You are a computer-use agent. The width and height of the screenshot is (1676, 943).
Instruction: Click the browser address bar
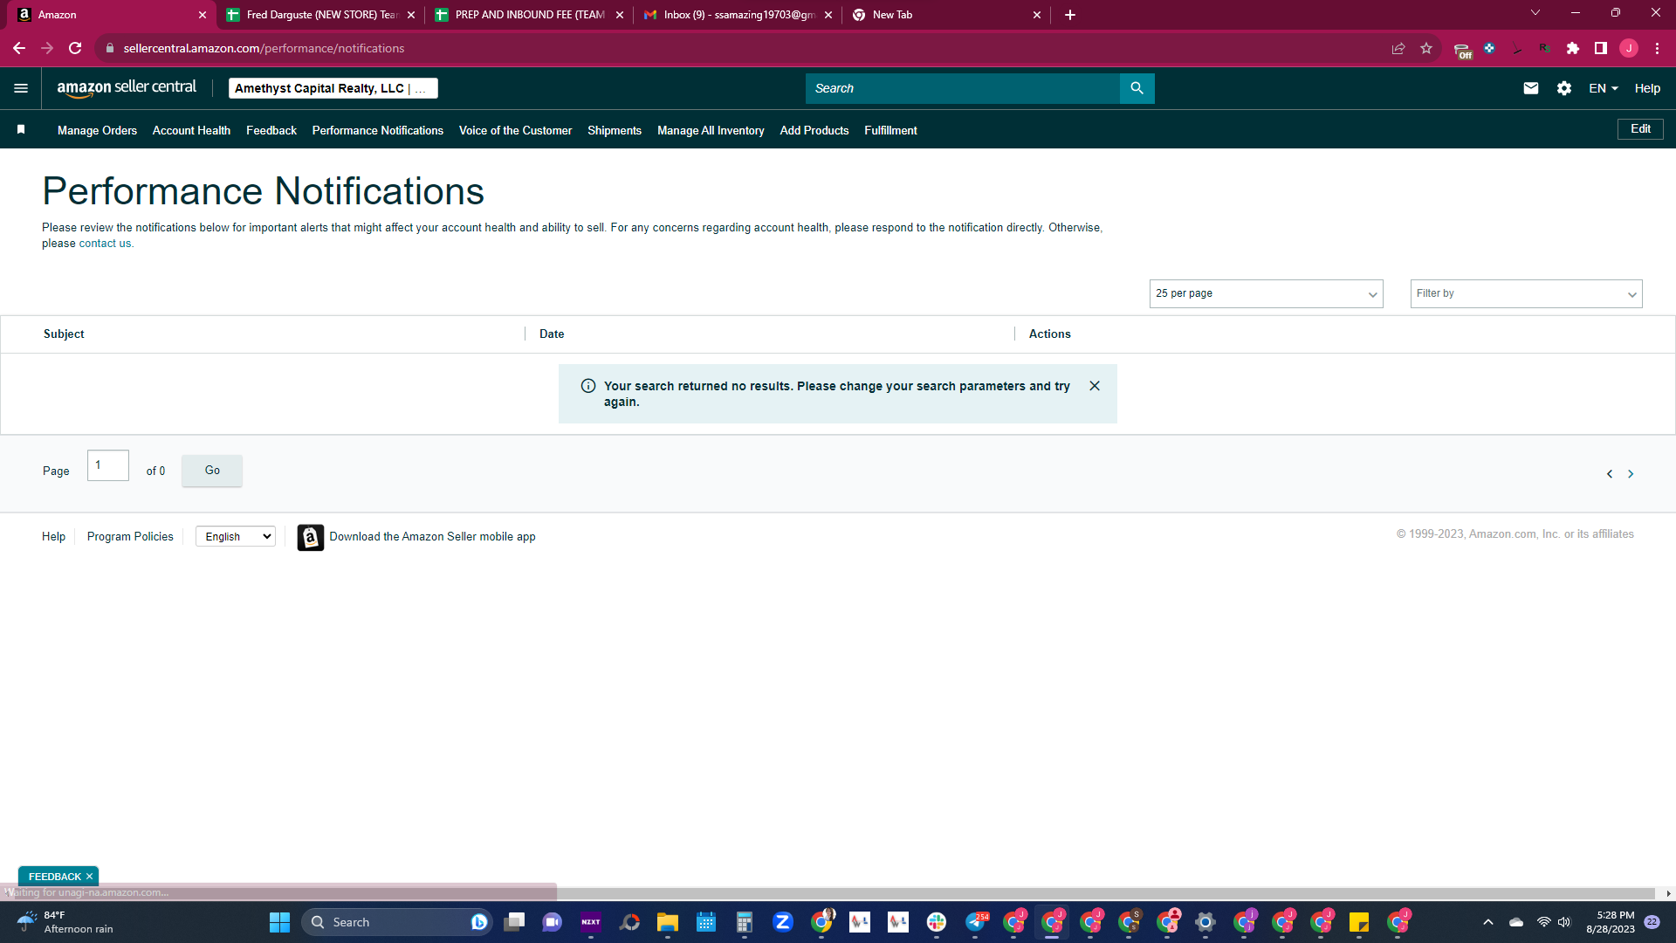click(x=742, y=48)
